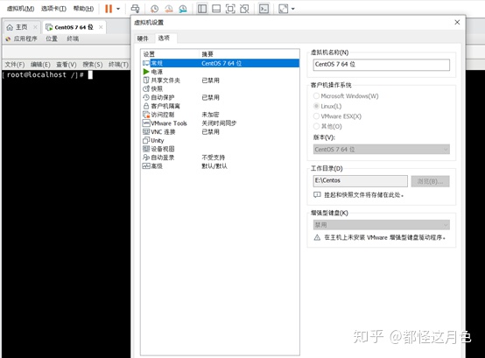The width and height of the screenshot is (485, 358).
Task: Click the 摘要 column header
Action: click(x=249, y=54)
